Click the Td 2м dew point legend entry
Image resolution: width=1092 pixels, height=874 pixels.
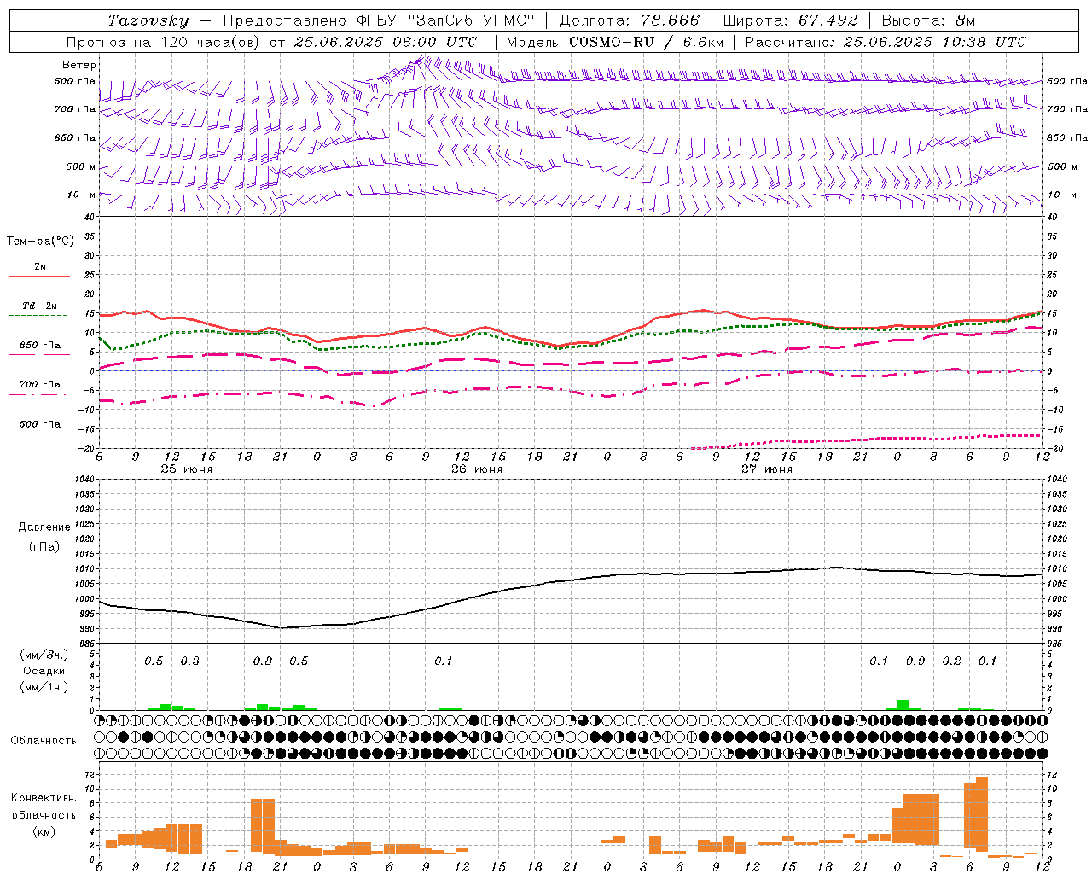click(x=40, y=306)
